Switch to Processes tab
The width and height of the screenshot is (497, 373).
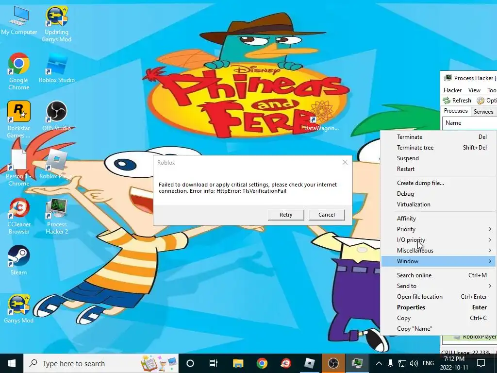point(455,111)
